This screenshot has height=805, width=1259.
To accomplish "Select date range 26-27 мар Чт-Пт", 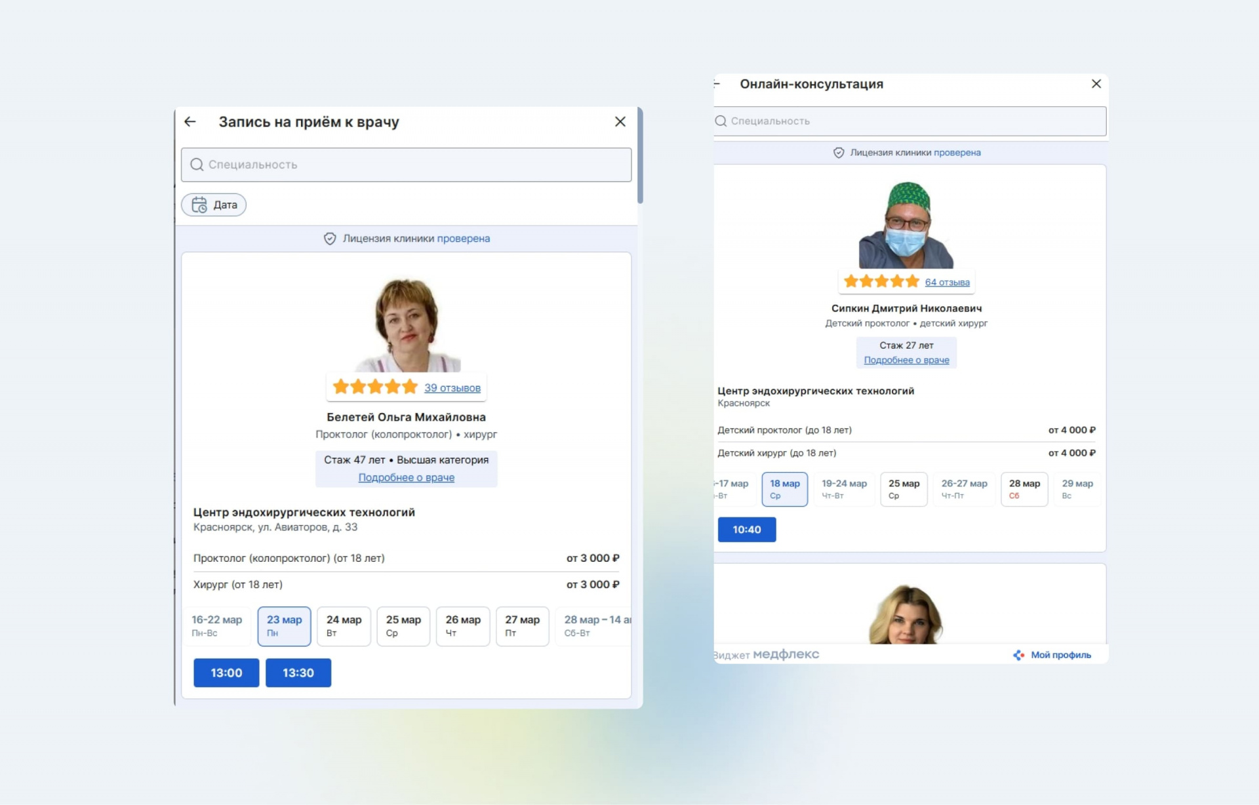I will point(964,489).
